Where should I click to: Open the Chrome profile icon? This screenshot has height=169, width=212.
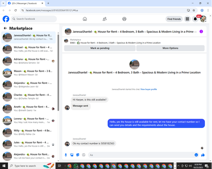[202, 10]
